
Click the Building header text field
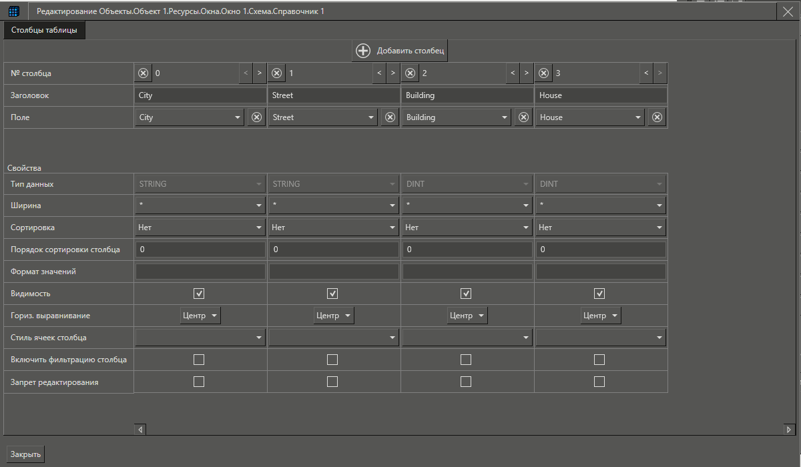click(x=467, y=95)
